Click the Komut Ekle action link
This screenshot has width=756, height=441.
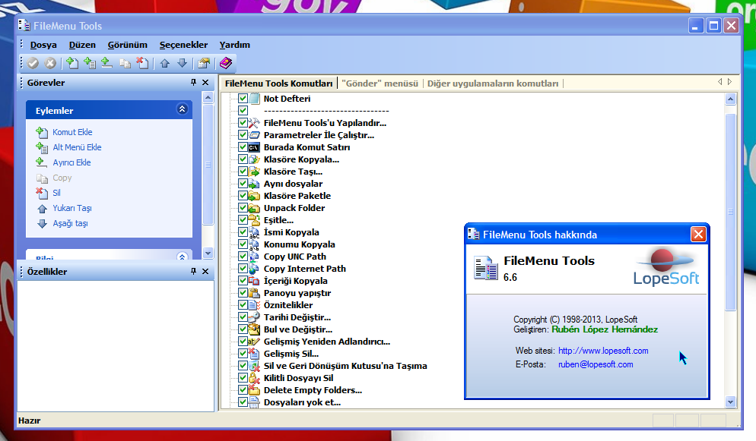coord(72,132)
